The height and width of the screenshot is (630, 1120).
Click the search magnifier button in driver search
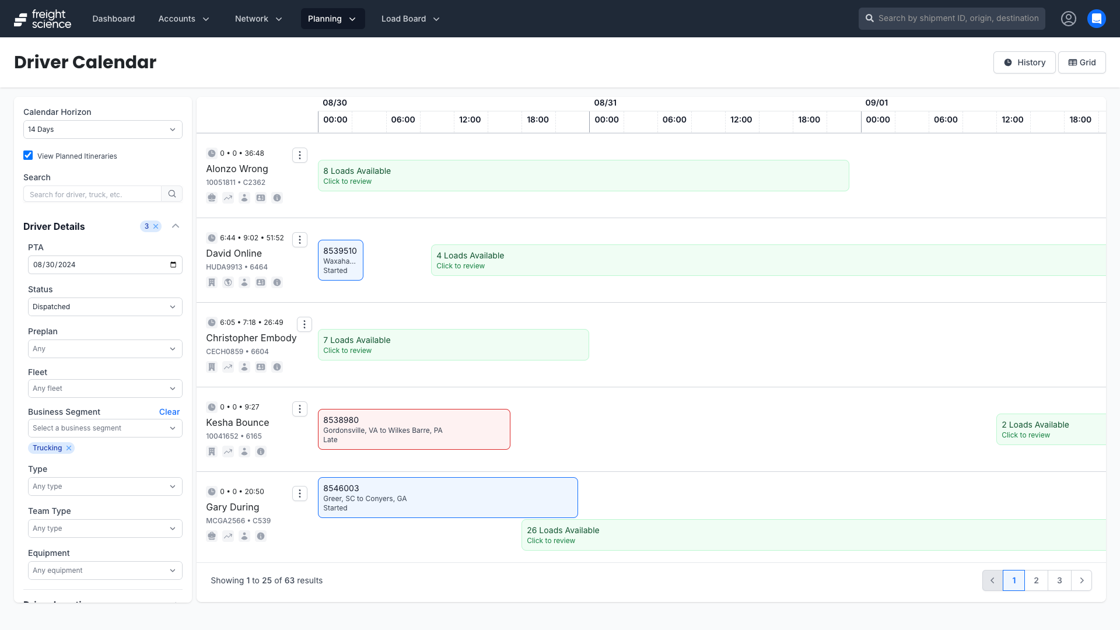(x=172, y=194)
